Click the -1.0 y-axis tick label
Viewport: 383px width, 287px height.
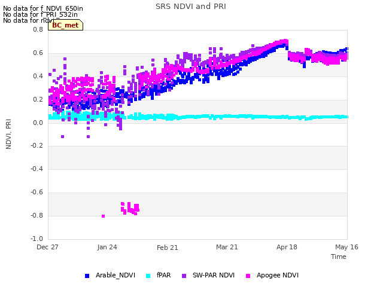[x=37, y=239]
